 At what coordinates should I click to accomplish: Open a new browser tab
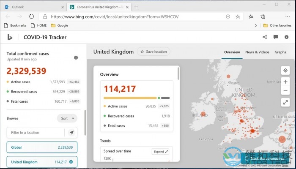pyautogui.click(x=136, y=7)
